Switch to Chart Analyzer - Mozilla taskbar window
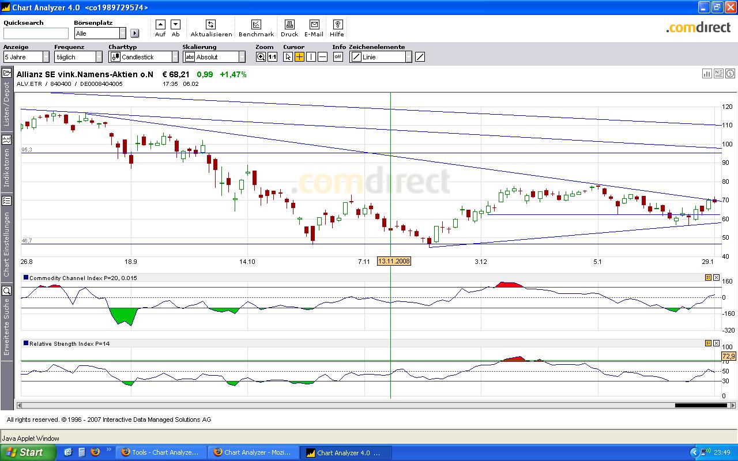Image resolution: width=738 pixels, height=461 pixels. point(254,452)
